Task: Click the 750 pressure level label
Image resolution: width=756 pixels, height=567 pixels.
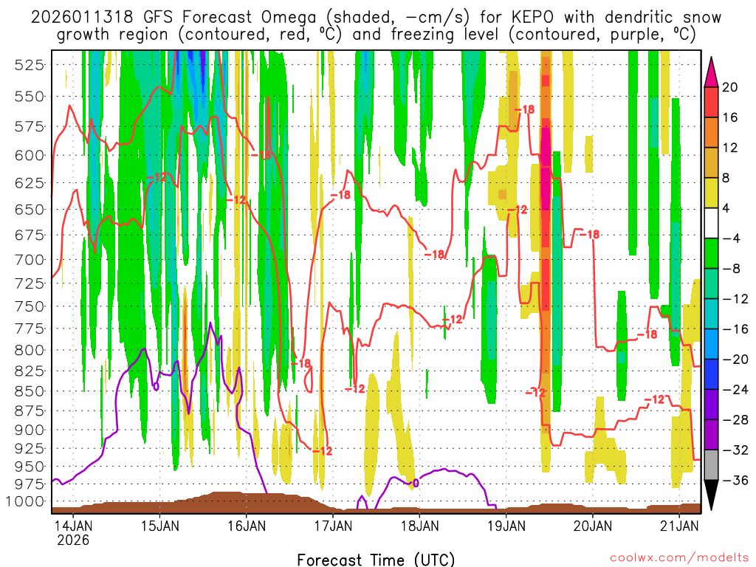Action: click(30, 306)
